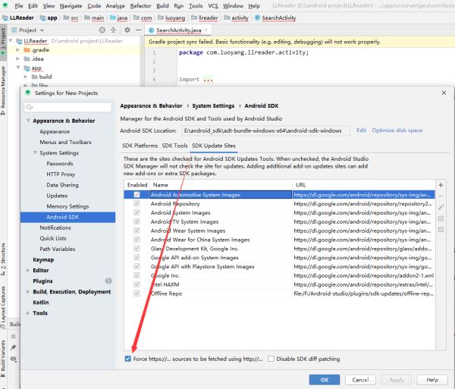The height and width of the screenshot is (389, 455).
Task: Open the Layout Captures side tab
Action: [x=3, y=308]
